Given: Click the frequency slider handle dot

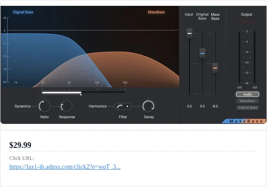Looking at the screenshot, I should click(81, 95).
